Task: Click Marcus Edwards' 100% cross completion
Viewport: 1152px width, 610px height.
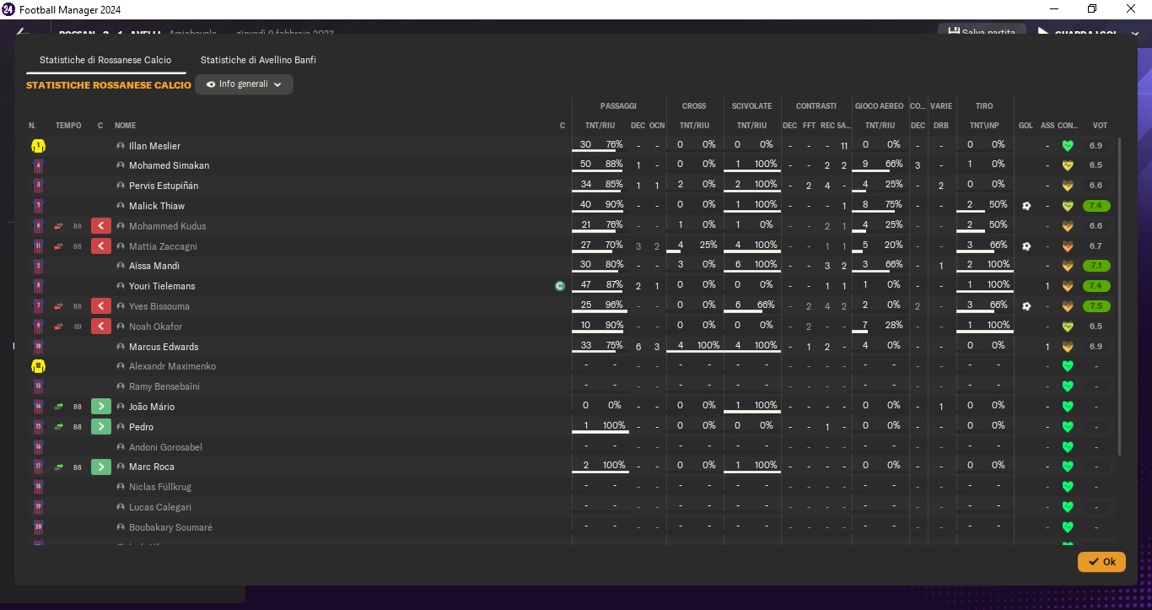Action: click(708, 345)
